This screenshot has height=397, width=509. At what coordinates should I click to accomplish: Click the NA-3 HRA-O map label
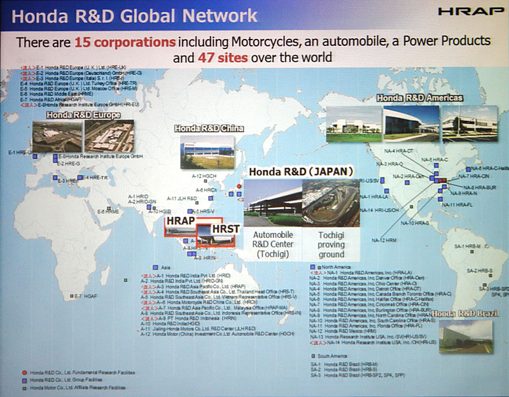pos(389,164)
